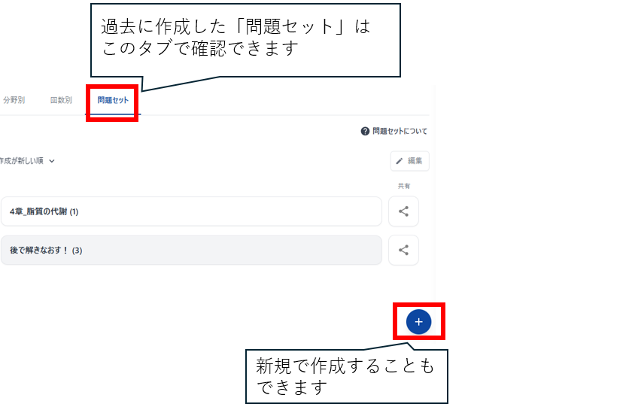Share the 4章_脂質の代謝 question set
The height and width of the screenshot is (407, 632).
click(x=403, y=211)
